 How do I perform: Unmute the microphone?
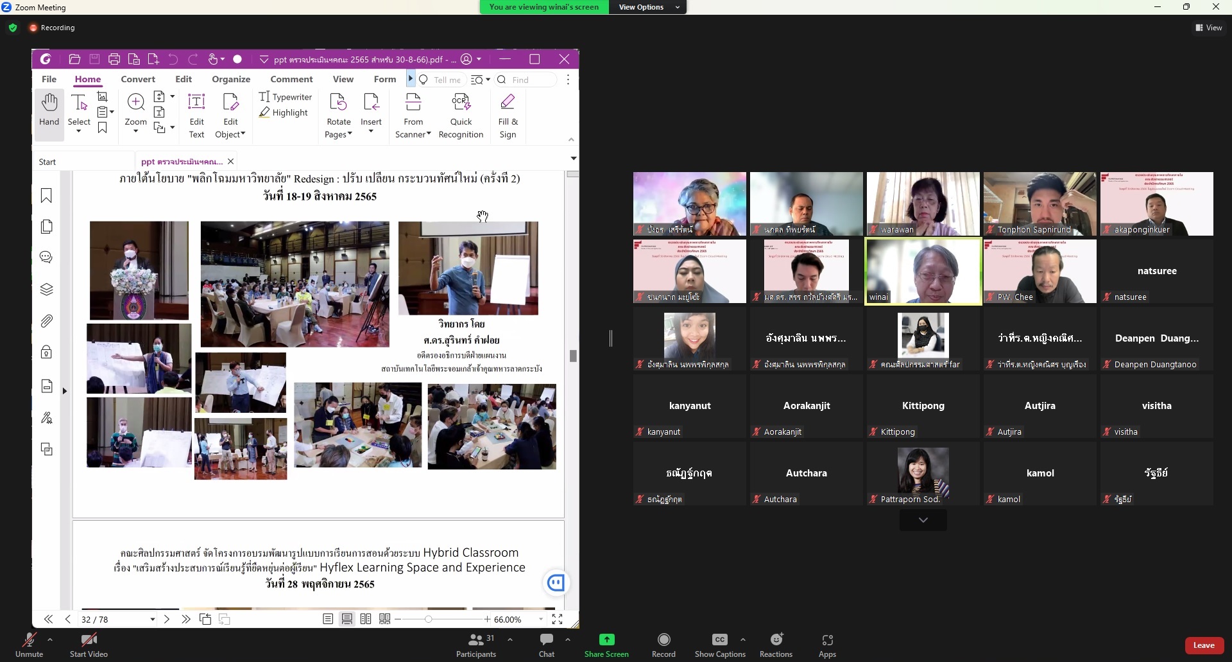coord(29,645)
